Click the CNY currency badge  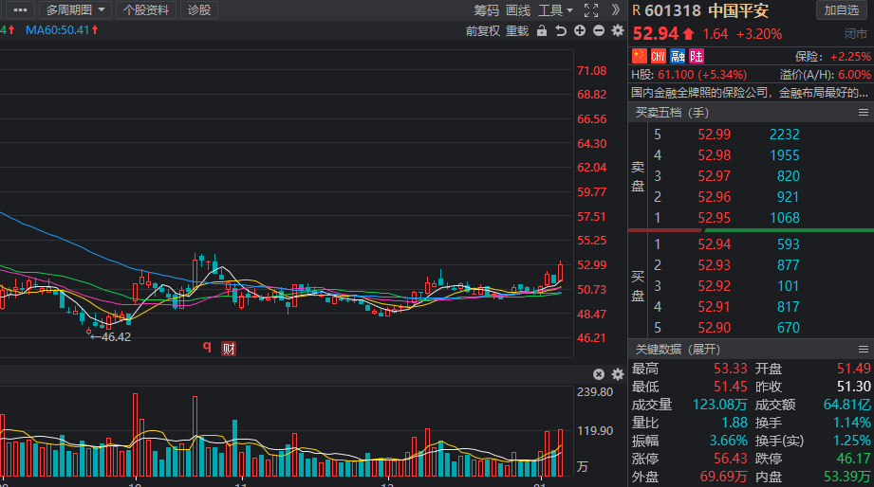659,56
